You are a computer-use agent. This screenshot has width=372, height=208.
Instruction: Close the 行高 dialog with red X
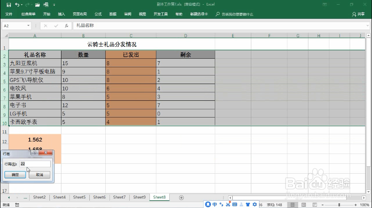tap(46, 153)
